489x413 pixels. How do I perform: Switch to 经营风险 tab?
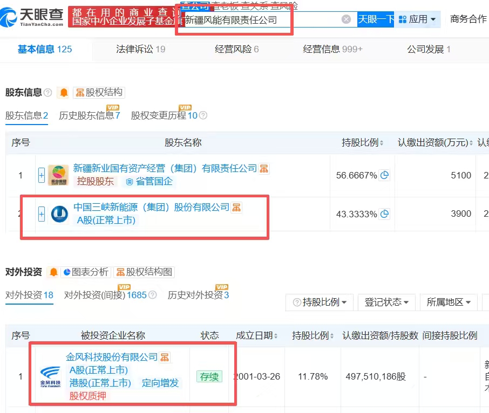(237, 49)
